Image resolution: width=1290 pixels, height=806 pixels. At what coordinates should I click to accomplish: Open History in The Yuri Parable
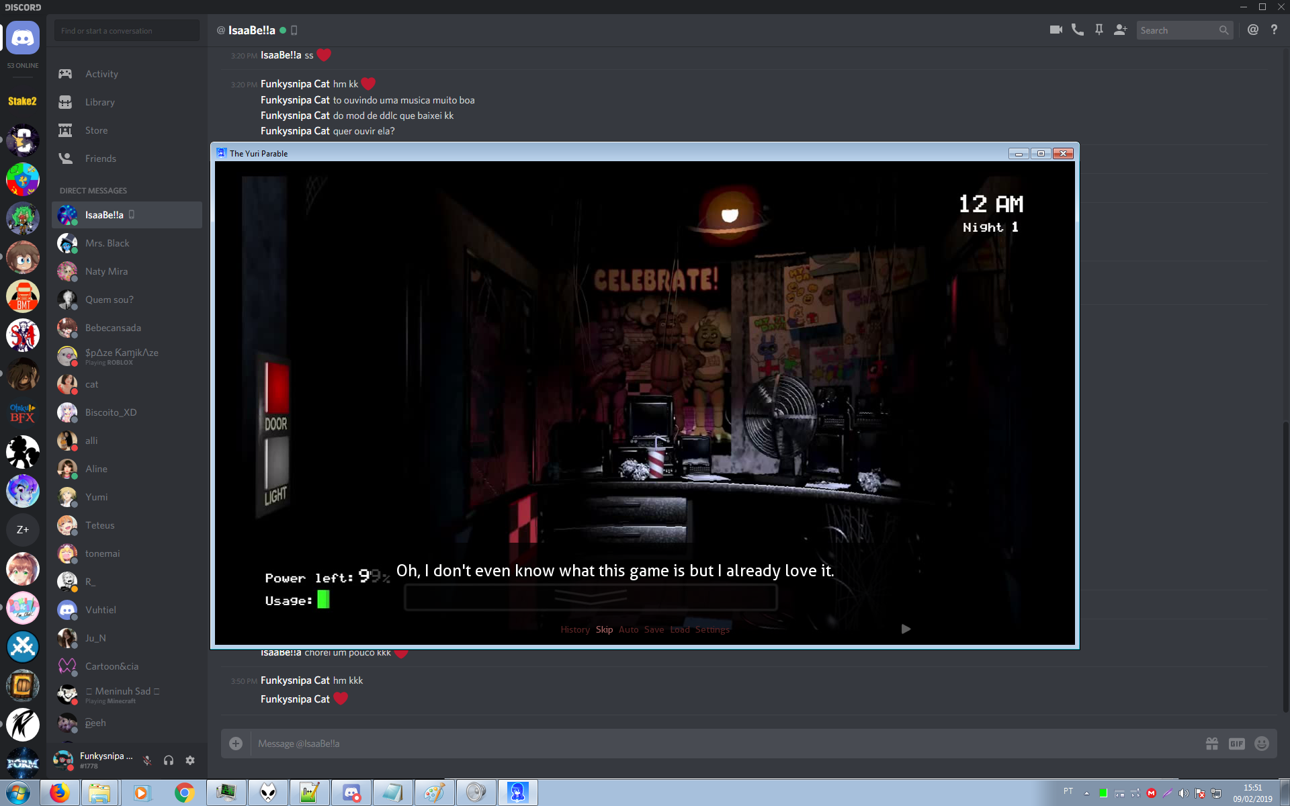coord(575,629)
